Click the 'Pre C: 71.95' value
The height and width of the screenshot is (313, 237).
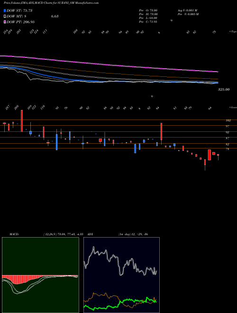[x=148, y=22]
